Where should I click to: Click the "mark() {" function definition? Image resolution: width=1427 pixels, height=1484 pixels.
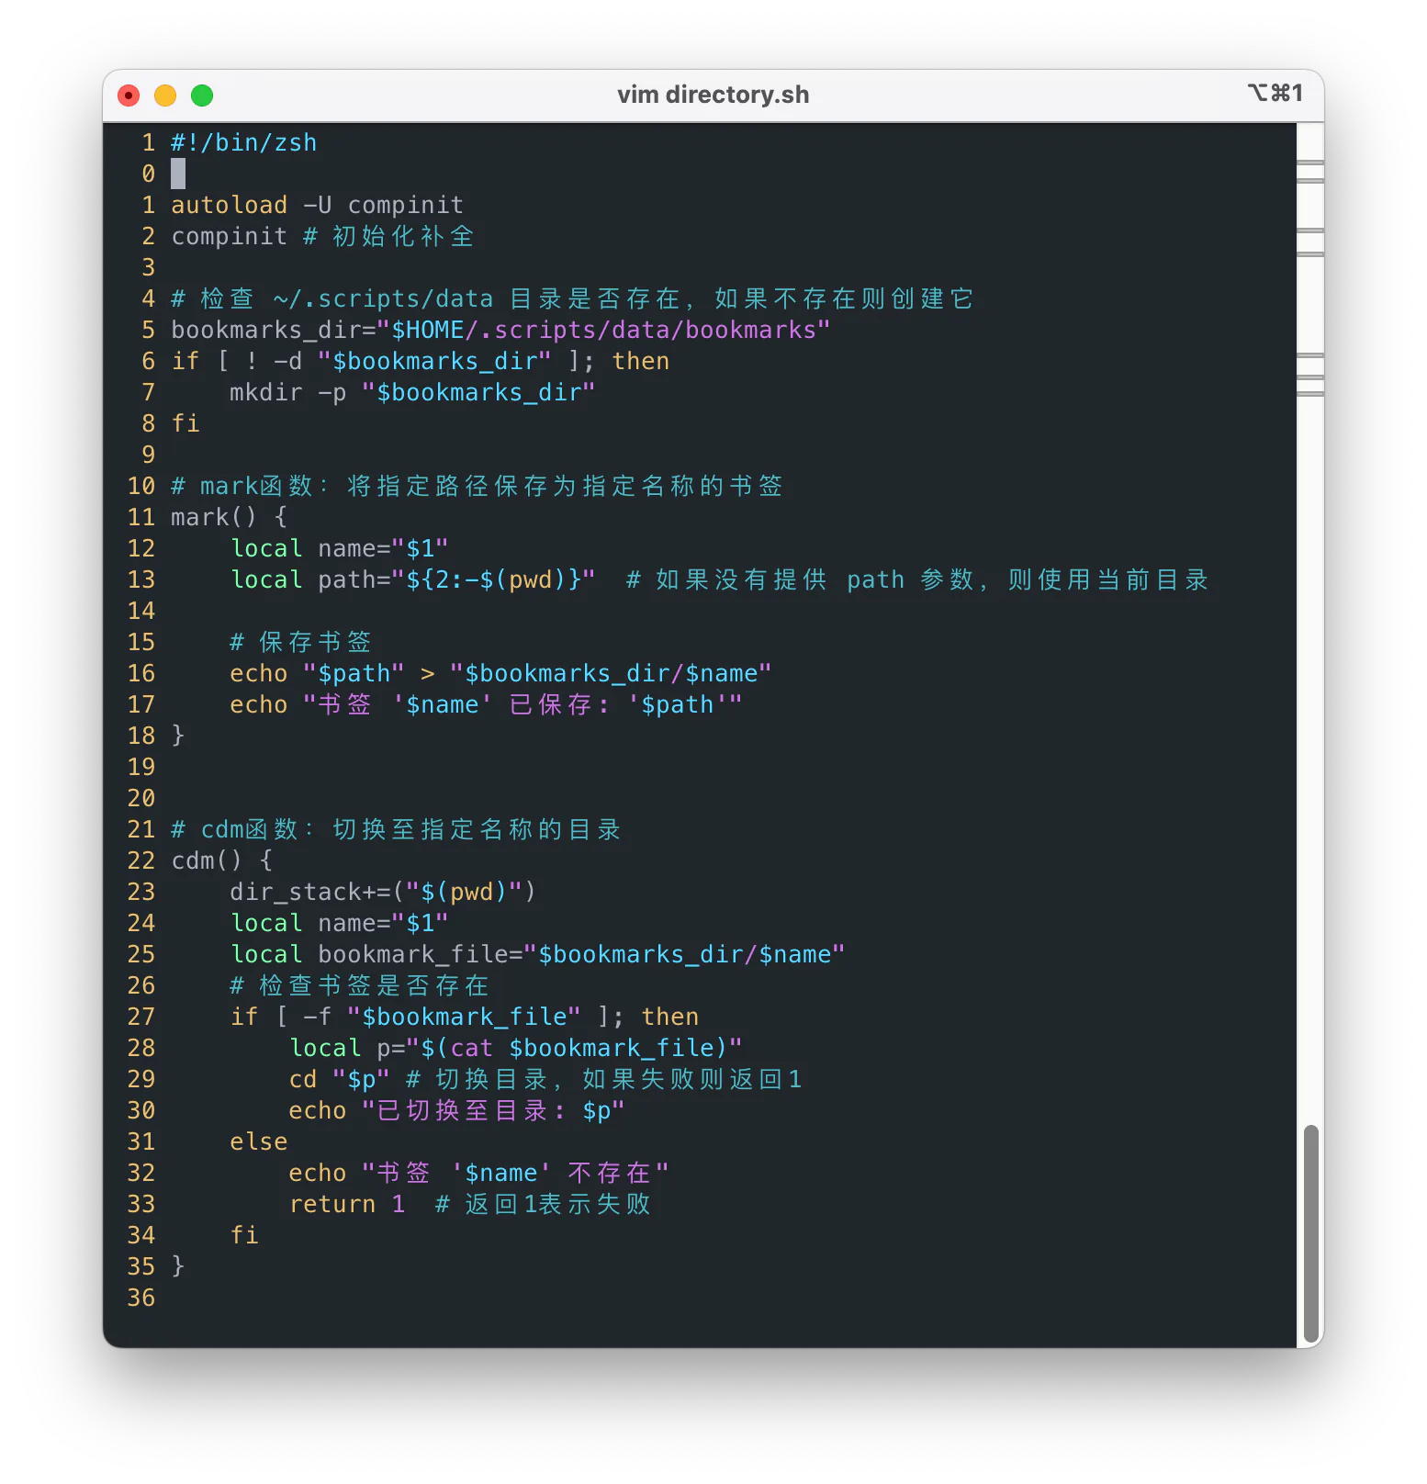tap(230, 517)
